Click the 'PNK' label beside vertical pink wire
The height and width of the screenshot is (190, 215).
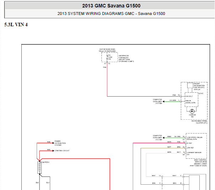coord(105,67)
